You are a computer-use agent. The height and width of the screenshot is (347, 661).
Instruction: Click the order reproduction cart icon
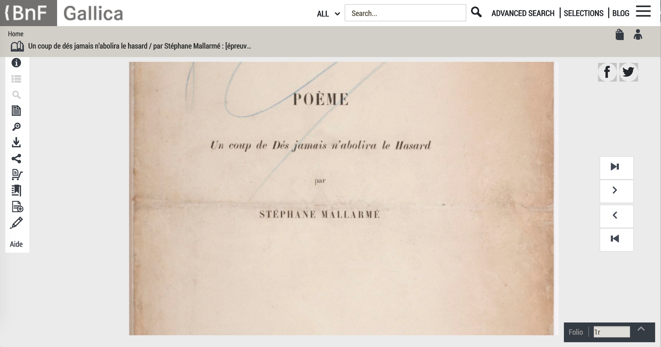coord(17,175)
